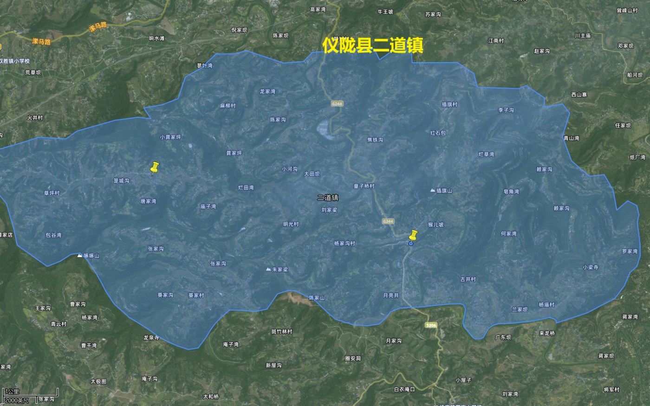Click the 1公里 scale bar

tap(31, 392)
